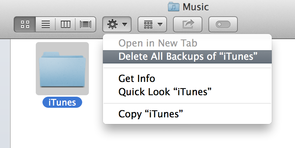Screen dimensions: 295x148
Task: Switch to list view
Action: [45, 24]
